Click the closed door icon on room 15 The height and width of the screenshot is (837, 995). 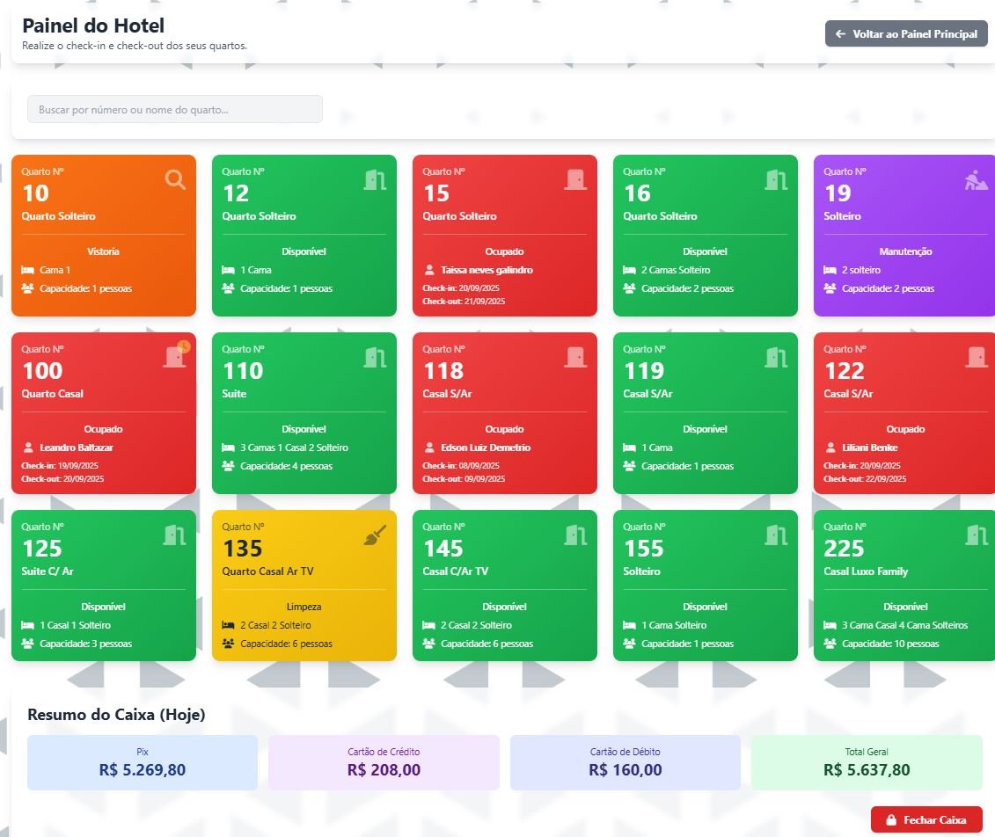(x=575, y=179)
